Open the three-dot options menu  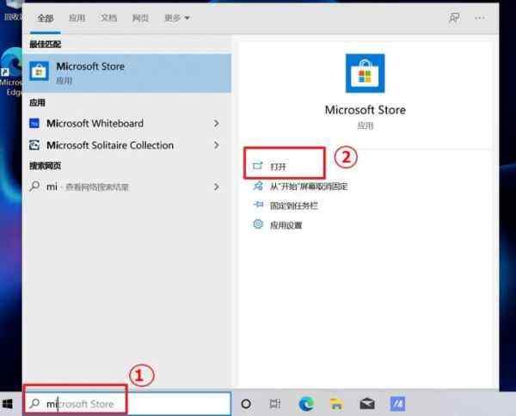[480, 18]
